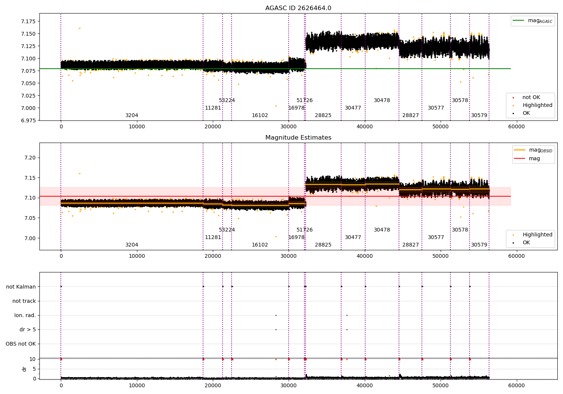
Task: Click the red mag line sample in the middle legend
Action: tap(520, 159)
